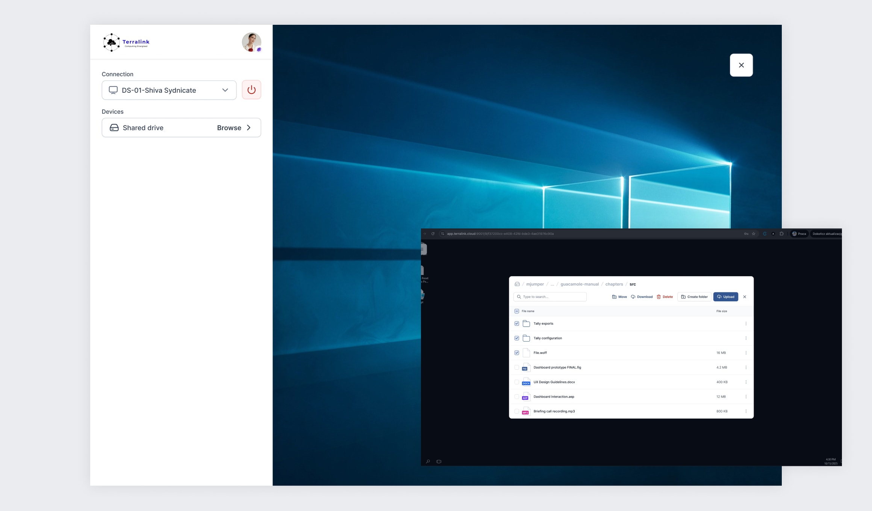
Task: Click the Tally exports folder icon
Action: coord(526,324)
